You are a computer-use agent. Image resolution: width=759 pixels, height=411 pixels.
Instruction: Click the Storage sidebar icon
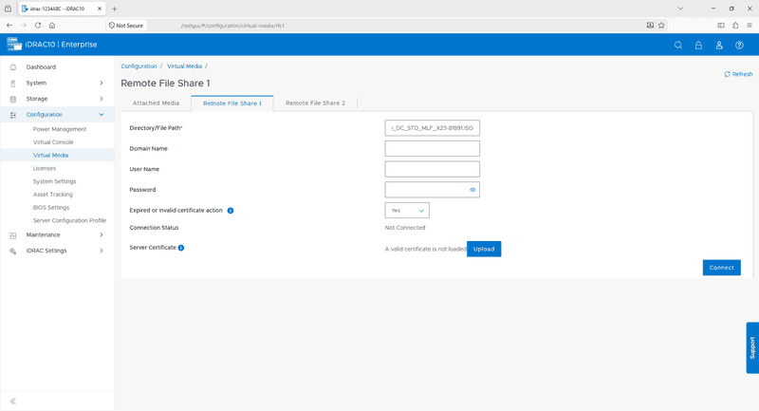[13, 99]
